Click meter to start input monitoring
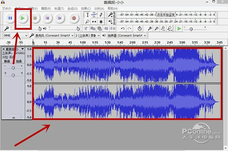Screen dimensions: 228x151 pyautogui.click(x=166, y=15)
